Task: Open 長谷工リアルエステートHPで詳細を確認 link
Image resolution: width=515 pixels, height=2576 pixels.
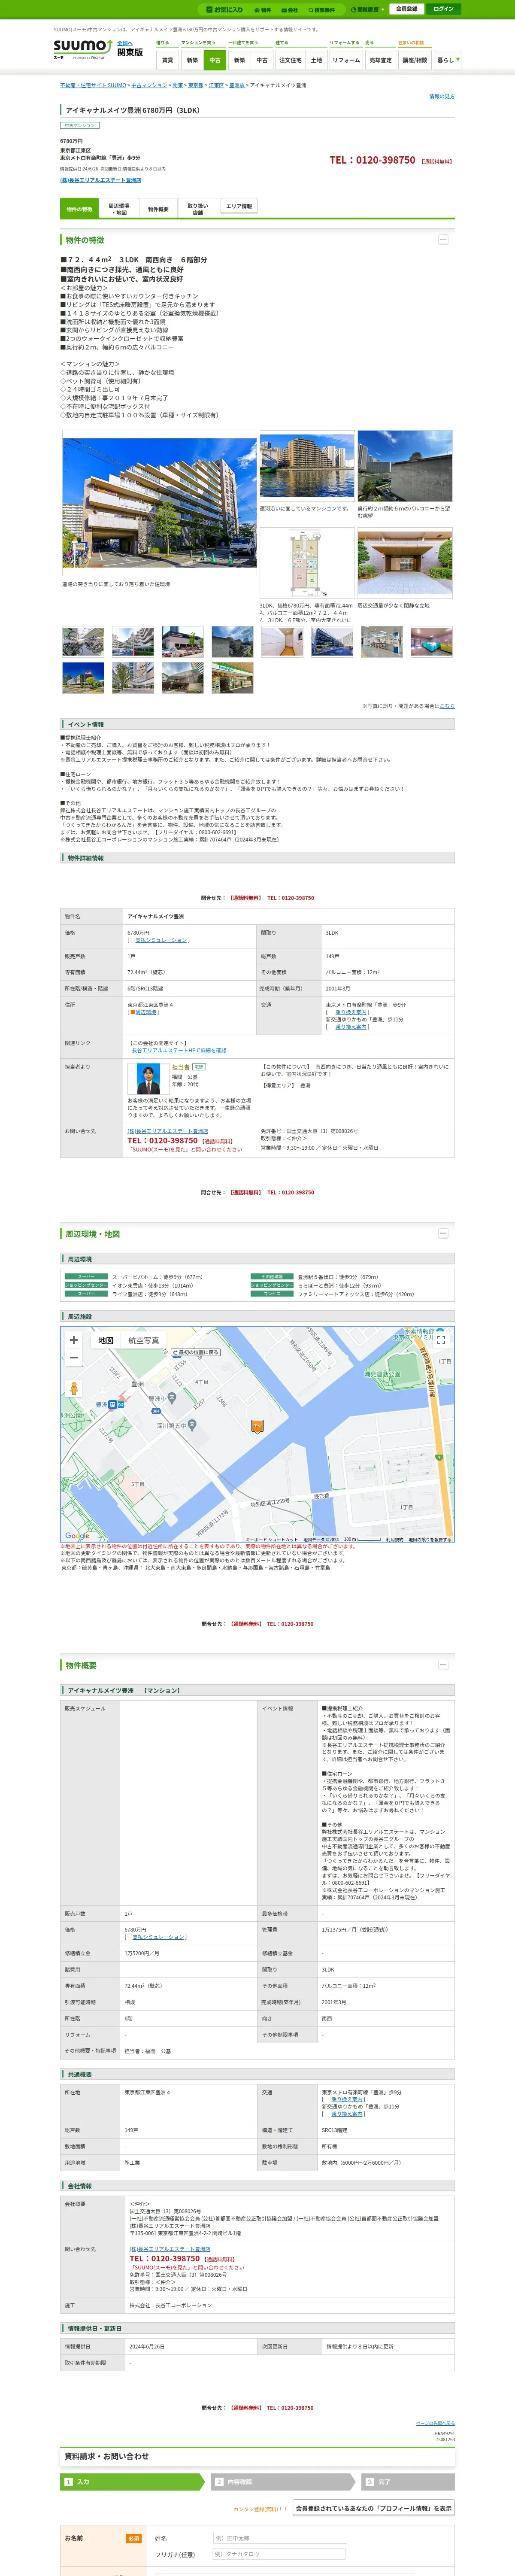Action: (x=179, y=1051)
